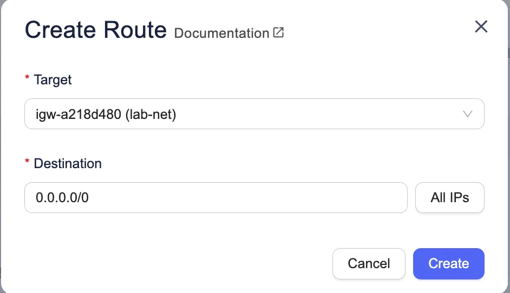Screen dimensions: 510x293
Task: Click the Target field label
Action: click(53, 80)
